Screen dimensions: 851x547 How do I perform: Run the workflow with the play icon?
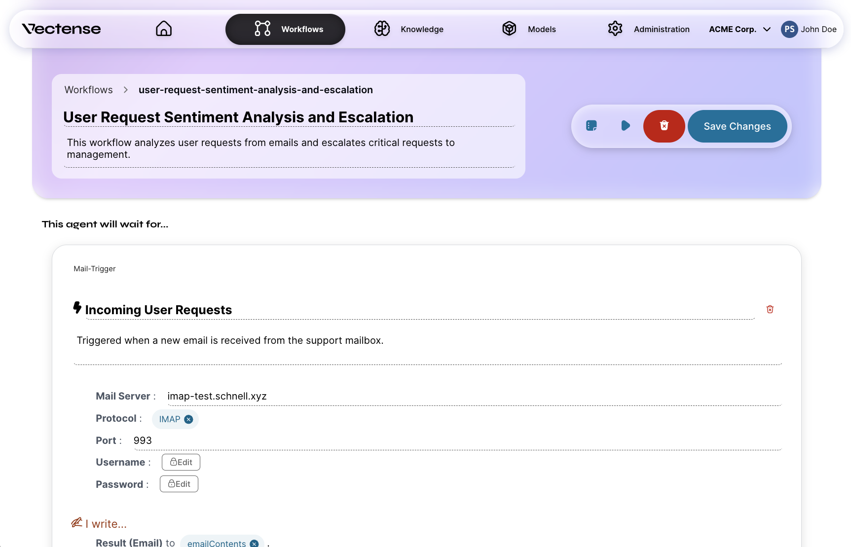pos(626,126)
